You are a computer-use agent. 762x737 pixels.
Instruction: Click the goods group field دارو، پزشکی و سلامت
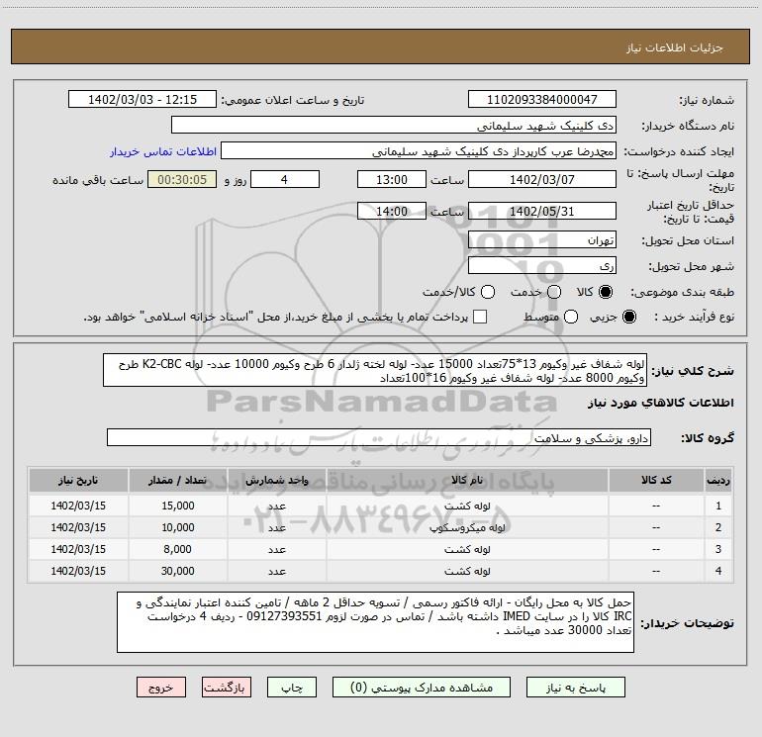pos(379,437)
